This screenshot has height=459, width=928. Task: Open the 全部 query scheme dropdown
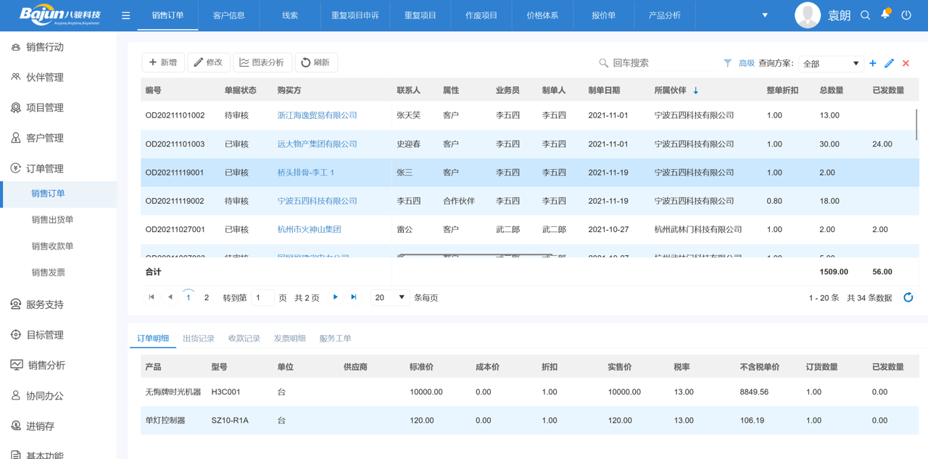click(x=834, y=63)
